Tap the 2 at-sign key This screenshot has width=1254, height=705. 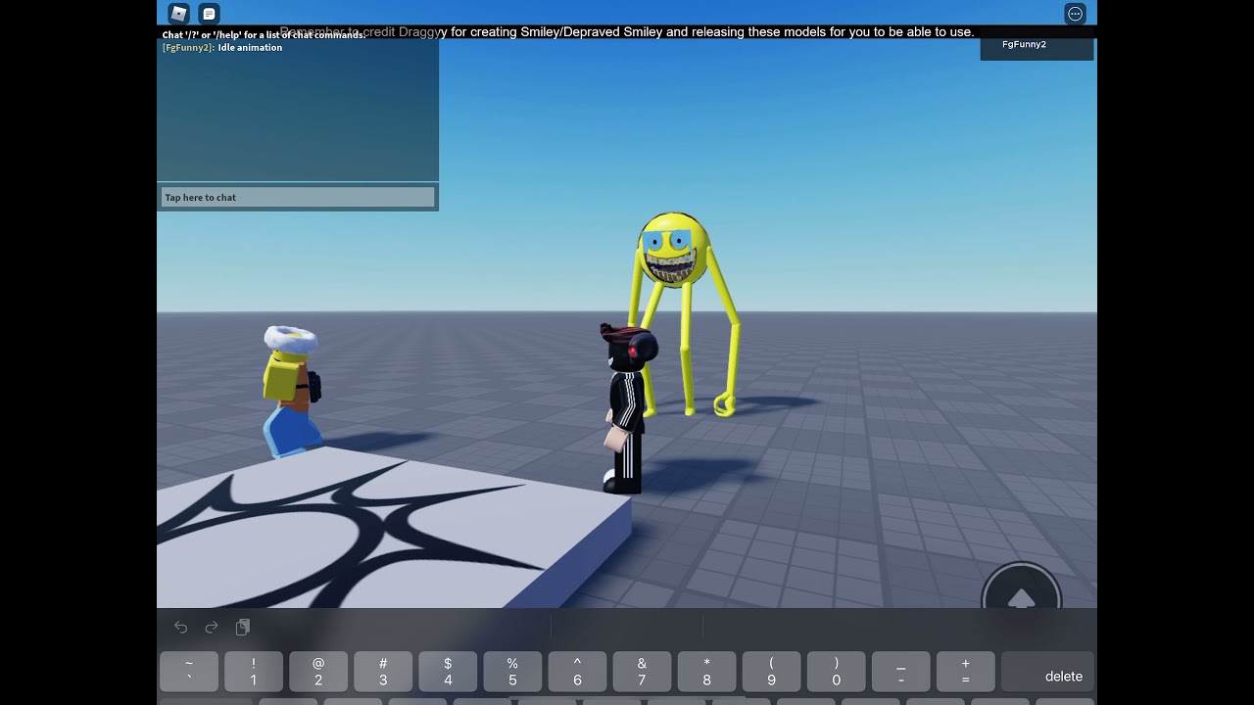point(318,672)
